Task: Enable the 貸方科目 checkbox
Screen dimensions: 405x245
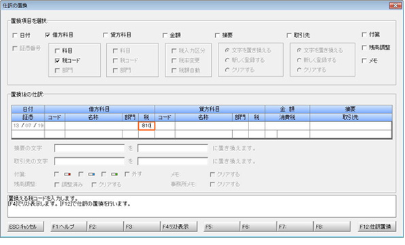Action: [105, 35]
